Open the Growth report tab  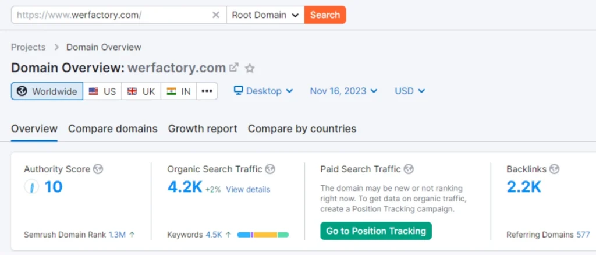pos(203,129)
